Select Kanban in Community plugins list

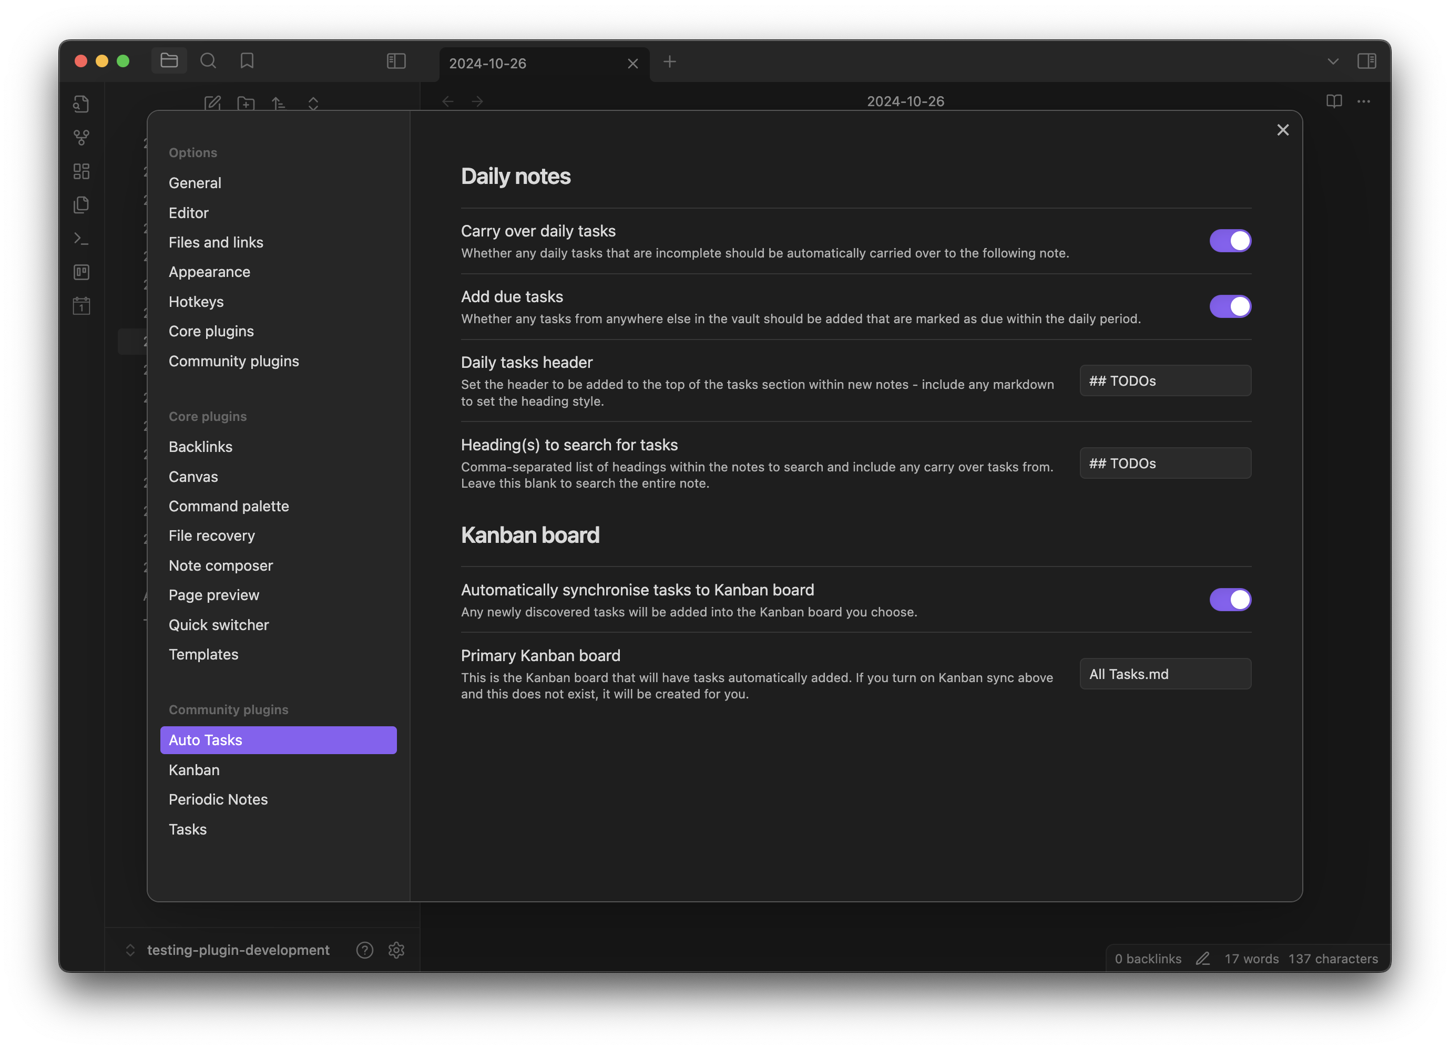193,770
